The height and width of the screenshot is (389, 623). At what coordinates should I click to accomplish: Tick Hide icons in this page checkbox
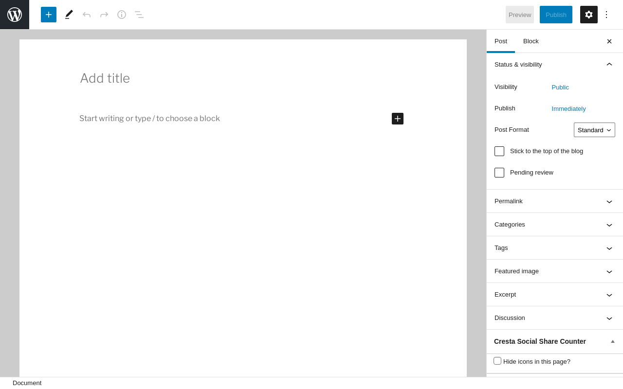coord(497,361)
